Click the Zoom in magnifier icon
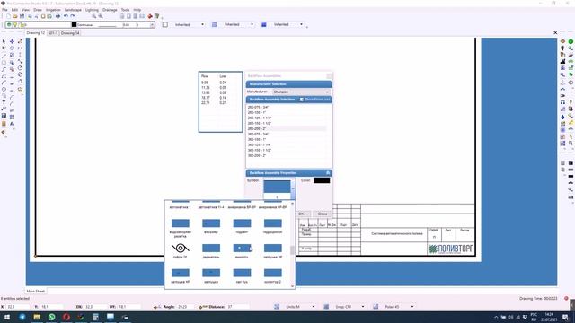Screen dimensions: 575x323 point(93,16)
